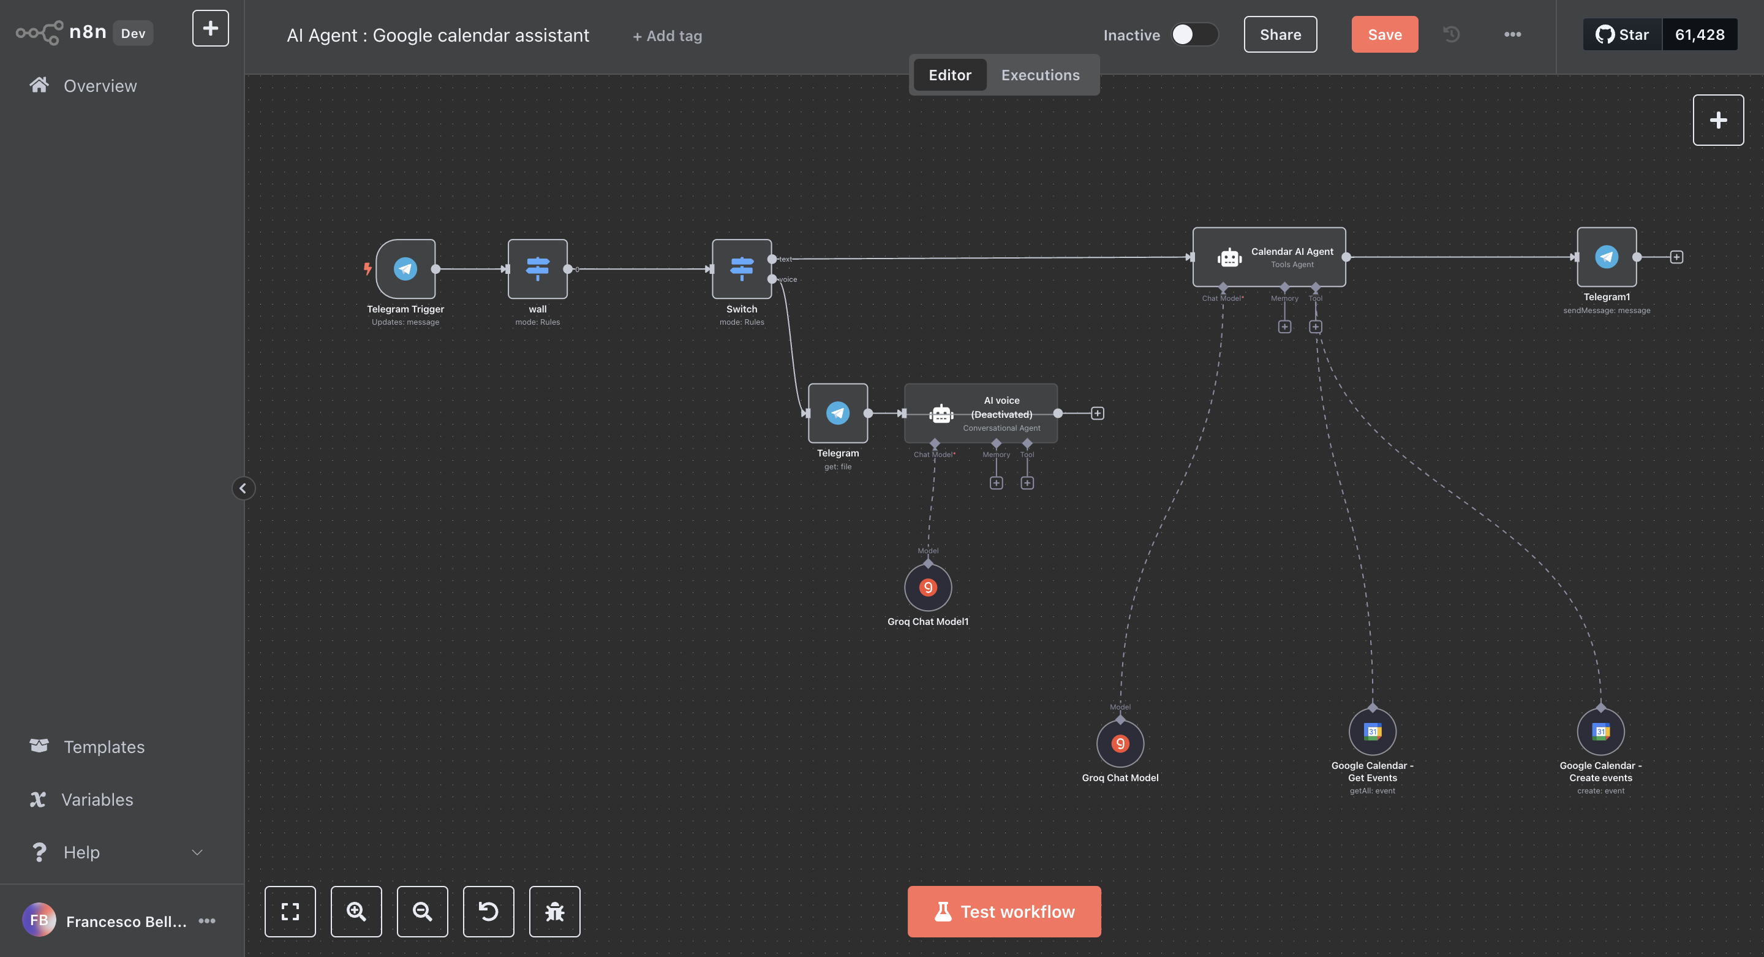The image size is (1764, 957).
Task: Open the three-dots workflow options menu
Action: 1512,34
